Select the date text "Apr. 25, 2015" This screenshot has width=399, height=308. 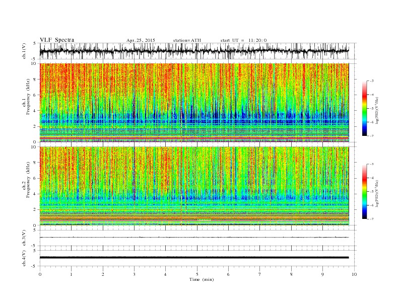tap(141, 40)
